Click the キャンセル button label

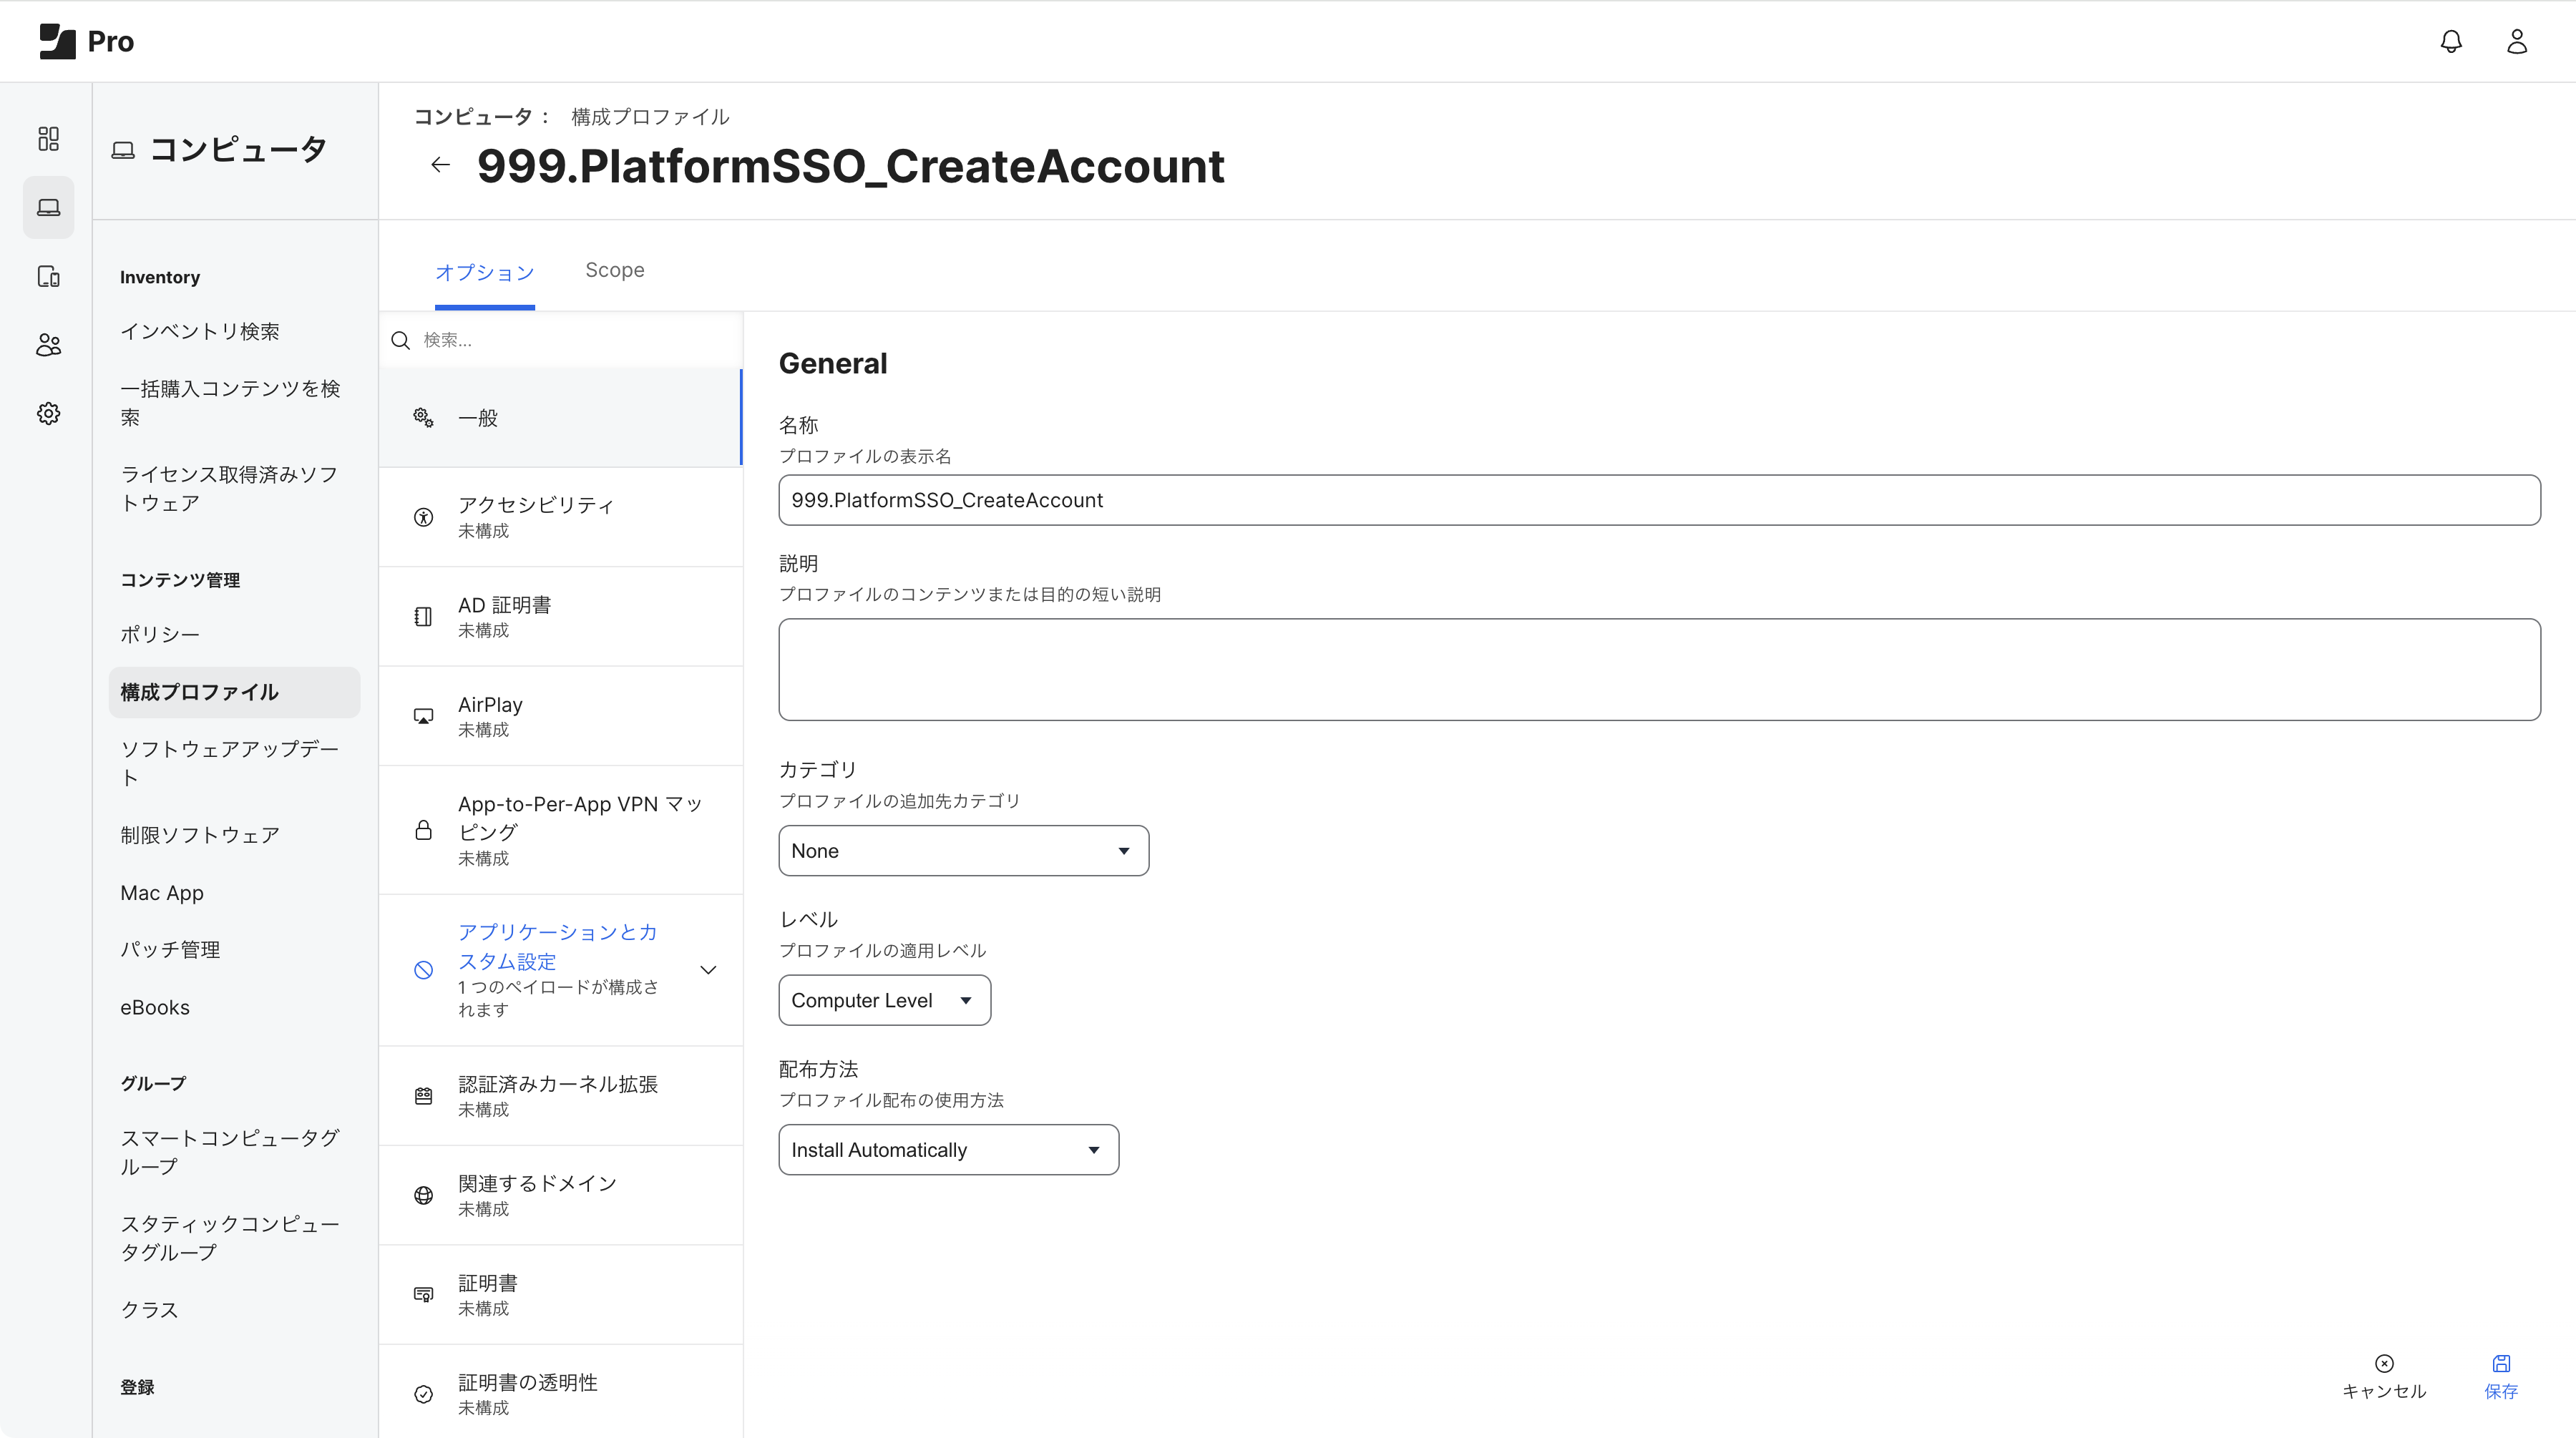[2384, 1391]
